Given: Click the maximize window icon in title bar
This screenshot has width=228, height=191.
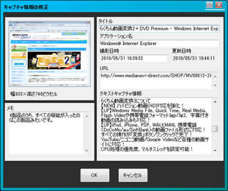Looking at the screenshot, I should tap(209, 5).
